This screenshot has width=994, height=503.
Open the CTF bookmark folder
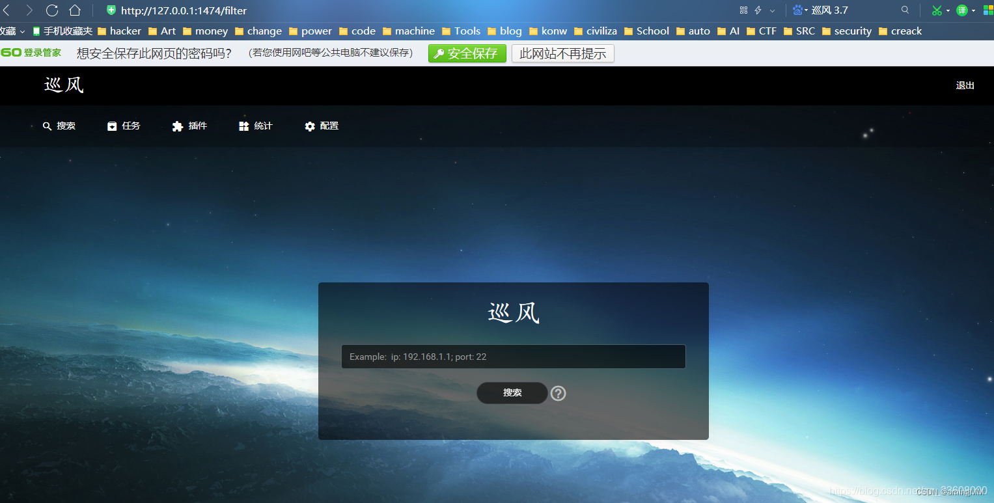coord(762,31)
